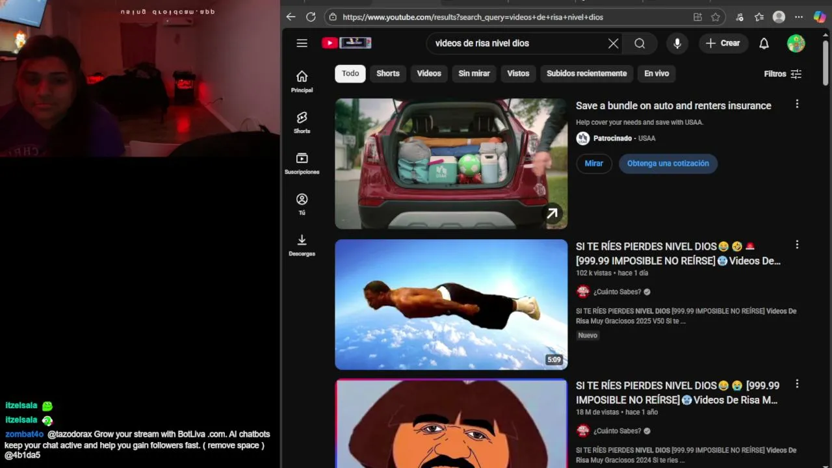
Task: Click 'Obtenga una cotización' button
Action: coord(668,163)
